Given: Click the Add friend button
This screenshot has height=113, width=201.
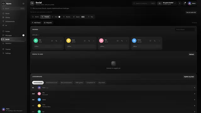Looking at the screenshot, I should [x=36, y=23].
